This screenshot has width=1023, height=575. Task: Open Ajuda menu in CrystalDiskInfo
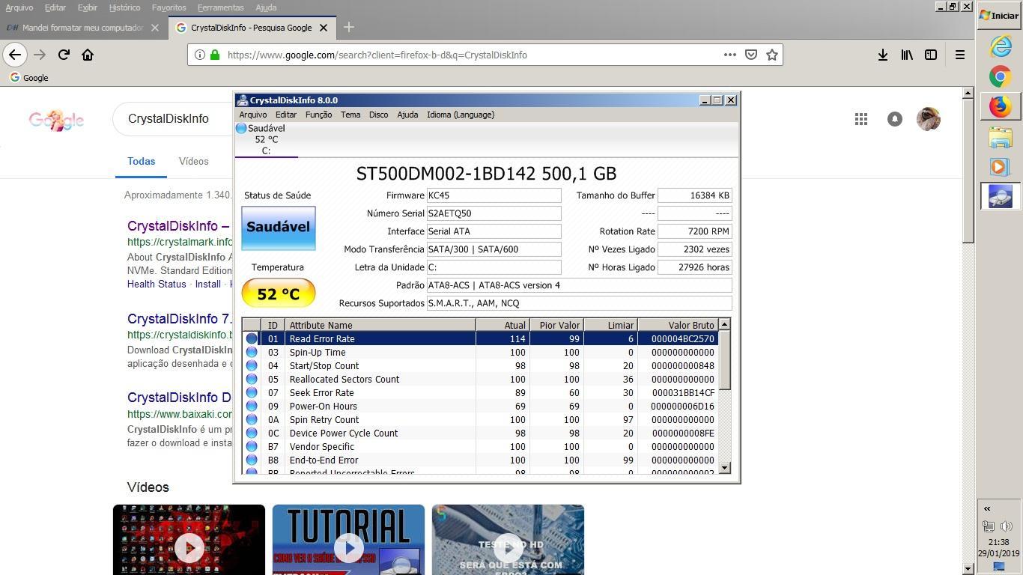407,115
